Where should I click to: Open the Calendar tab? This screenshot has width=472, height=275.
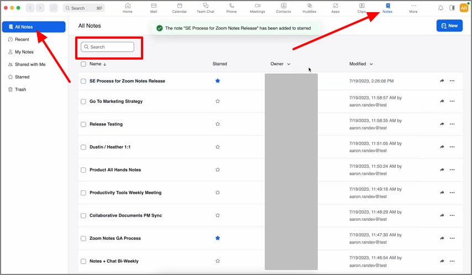(180, 8)
